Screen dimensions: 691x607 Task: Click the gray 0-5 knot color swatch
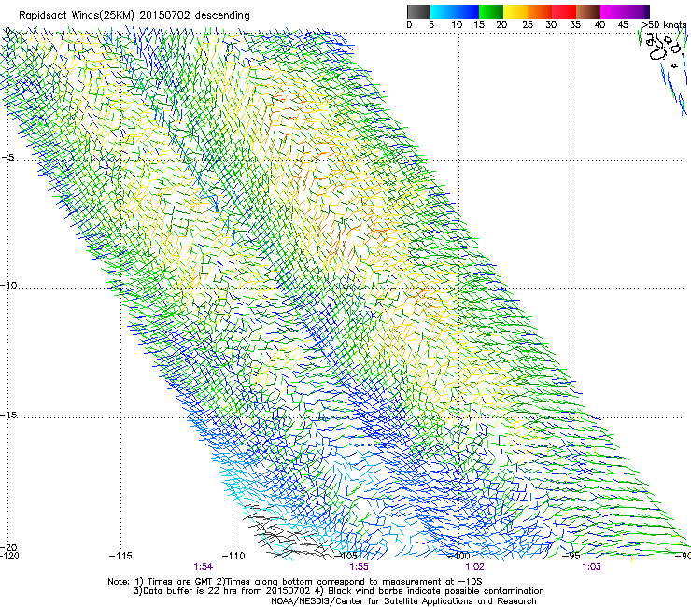click(418, 11)
